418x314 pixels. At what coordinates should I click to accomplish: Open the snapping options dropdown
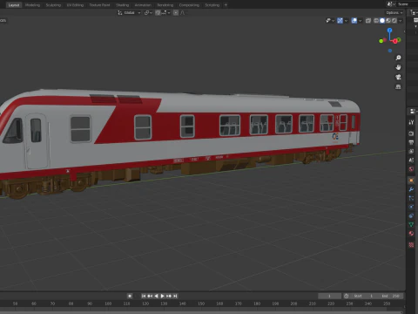pyautogui.click(x=165, y=13)
